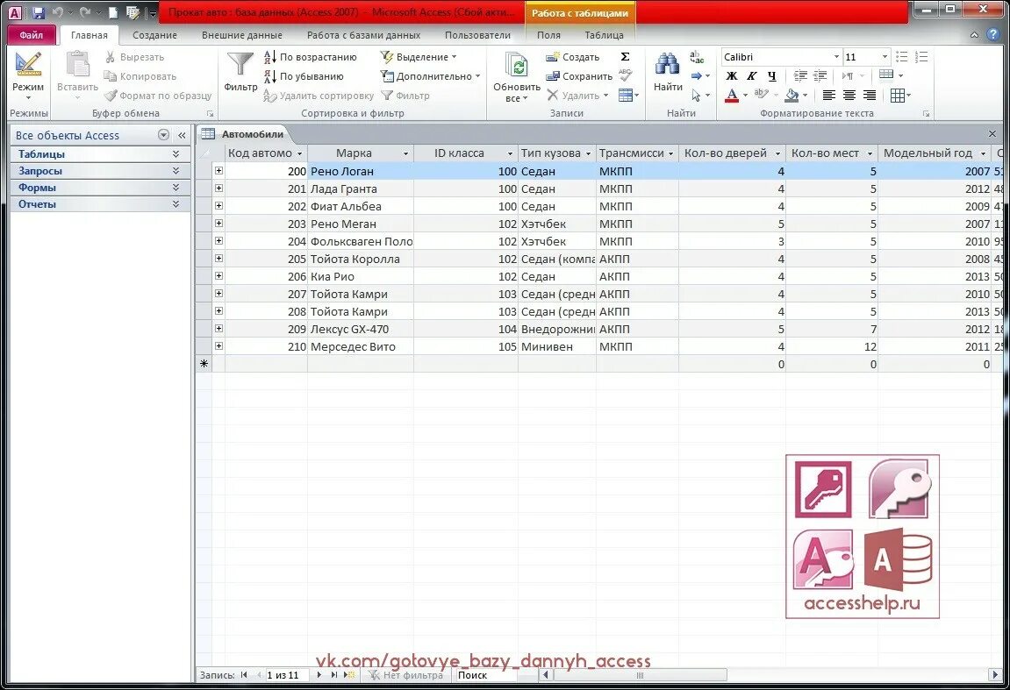Select Формат по образцу painter
The image size is (1010, 690).
[158, 96]
